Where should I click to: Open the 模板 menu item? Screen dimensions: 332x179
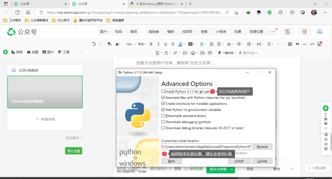point(170,32)
